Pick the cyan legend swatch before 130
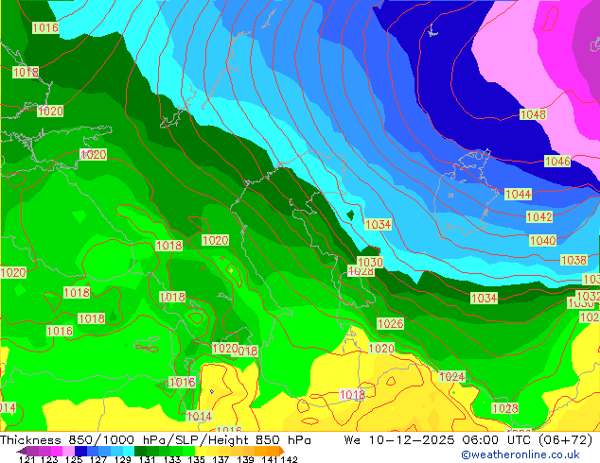 click(x=129, y=451)
